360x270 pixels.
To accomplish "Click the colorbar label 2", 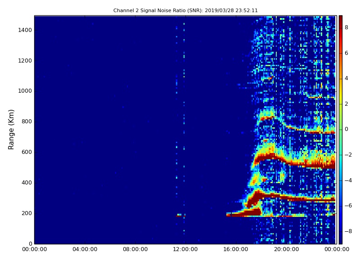I will coord(346,104).
